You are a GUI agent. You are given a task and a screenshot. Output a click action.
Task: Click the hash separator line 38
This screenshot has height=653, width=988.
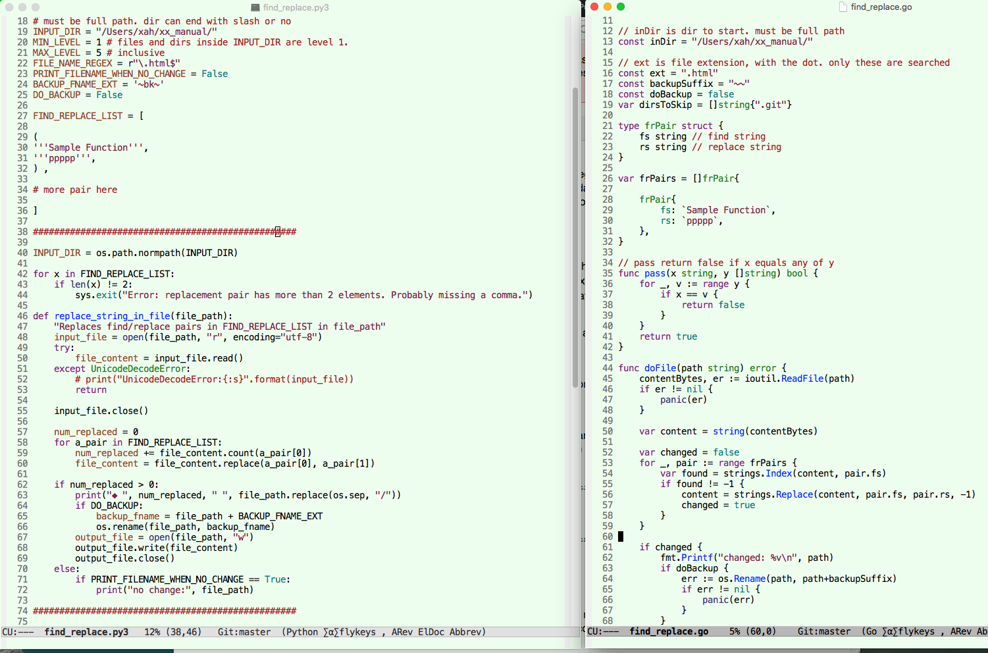(x=165, y=232)
